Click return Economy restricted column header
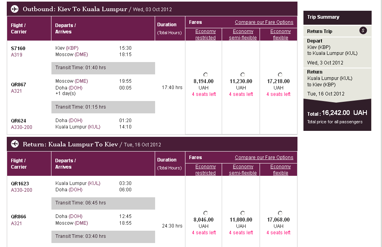This screenshot has height=247, width=382. [x=205, y=170]
